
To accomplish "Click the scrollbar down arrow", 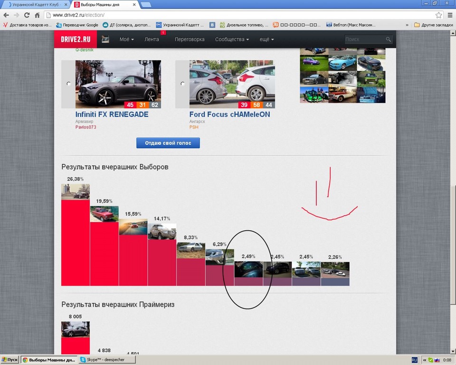I will tap(453, 351).
